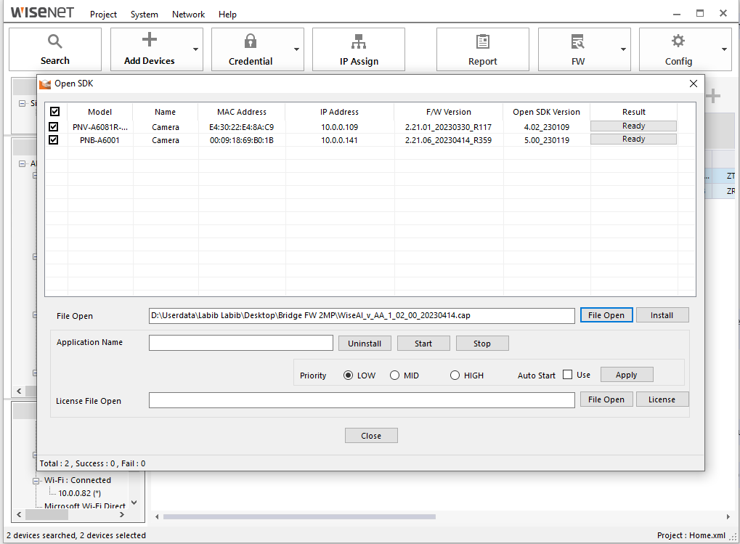The width and height of the screenshot is (740, 544).
Task: Select the Search tool
Action: pyautogui.click(x=54, y=49)
